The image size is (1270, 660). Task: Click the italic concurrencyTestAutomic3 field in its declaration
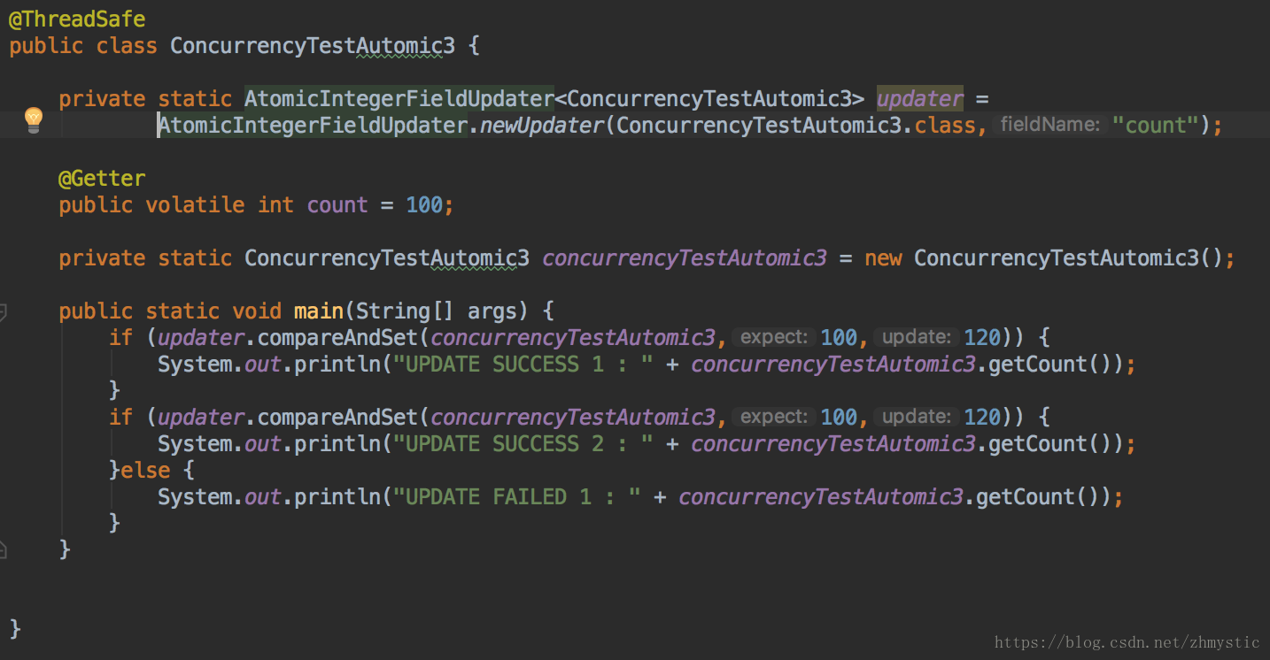[x=685, y=257]
